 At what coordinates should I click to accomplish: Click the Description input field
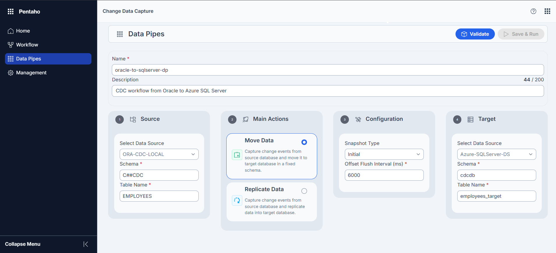tap(328, 91)
